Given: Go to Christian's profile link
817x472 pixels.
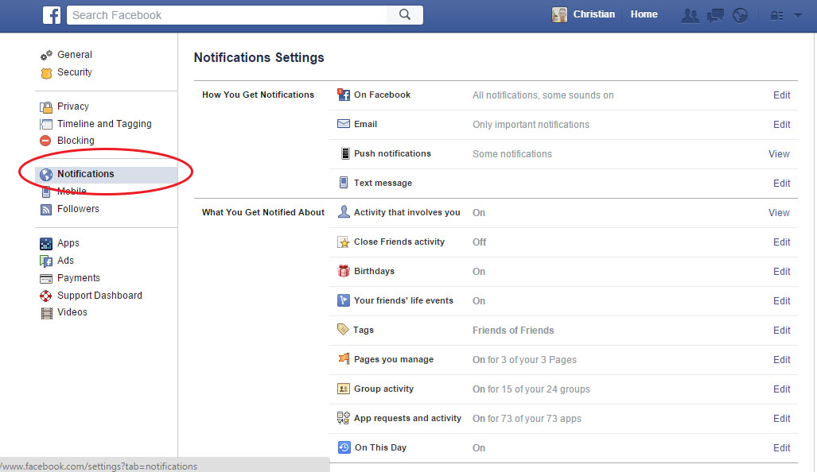Looking at the screenshot, I should pos(594,14).
